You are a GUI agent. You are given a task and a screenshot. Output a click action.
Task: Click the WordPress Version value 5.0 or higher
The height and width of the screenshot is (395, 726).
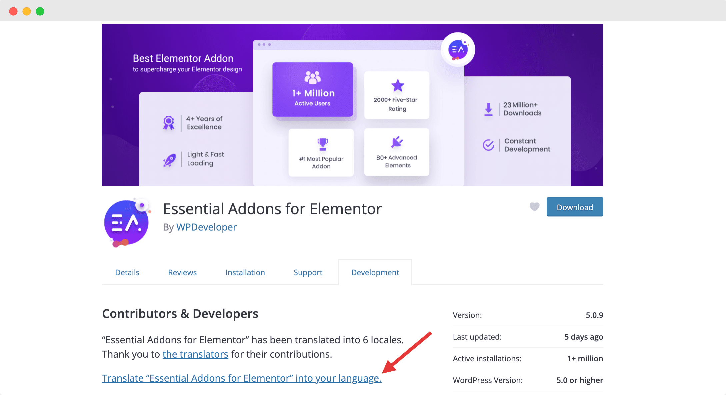click(x=580, y=380)
